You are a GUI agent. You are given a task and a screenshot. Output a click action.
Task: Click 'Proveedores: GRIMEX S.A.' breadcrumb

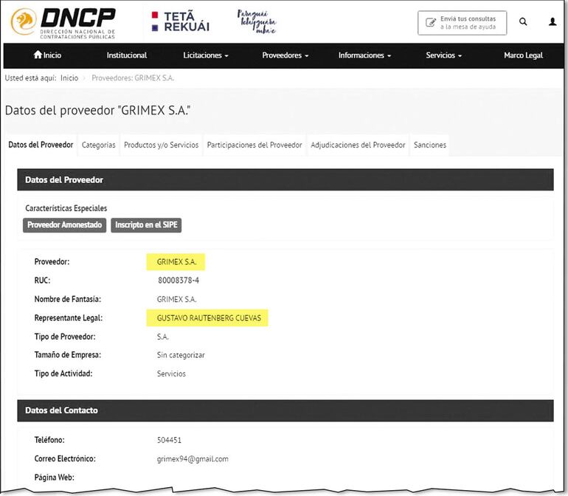[x=133, y=78]
